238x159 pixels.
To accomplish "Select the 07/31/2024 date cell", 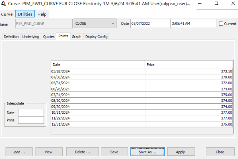I will 98,95.
